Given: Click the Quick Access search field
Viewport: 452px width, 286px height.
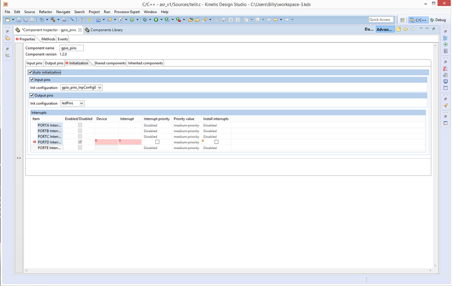Looking at the screenshot, I should [381, 19].
